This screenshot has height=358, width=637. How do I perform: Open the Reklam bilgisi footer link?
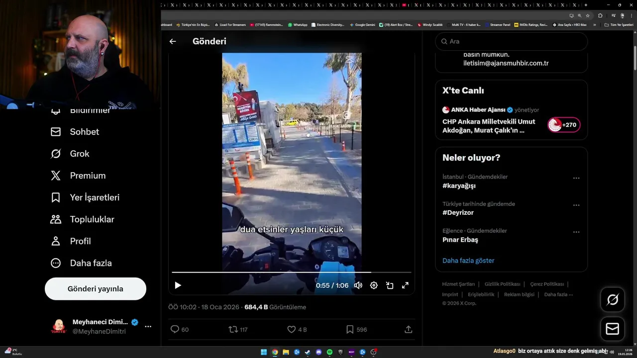pyautogui.click(x=519, y=294)
